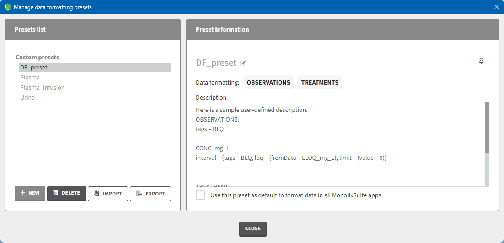Click the export arrow icon
This screenshot has width=504, height=243.
click(x=139, y=194)
